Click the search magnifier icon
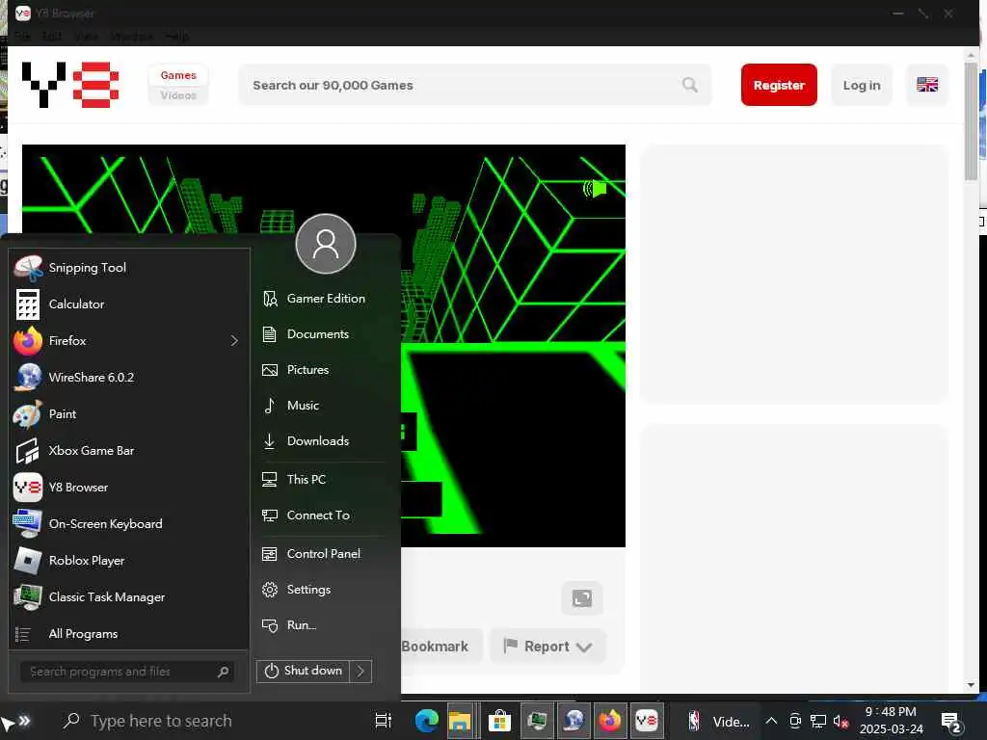This screenshot has width=987, height=740. coord(690,85)
